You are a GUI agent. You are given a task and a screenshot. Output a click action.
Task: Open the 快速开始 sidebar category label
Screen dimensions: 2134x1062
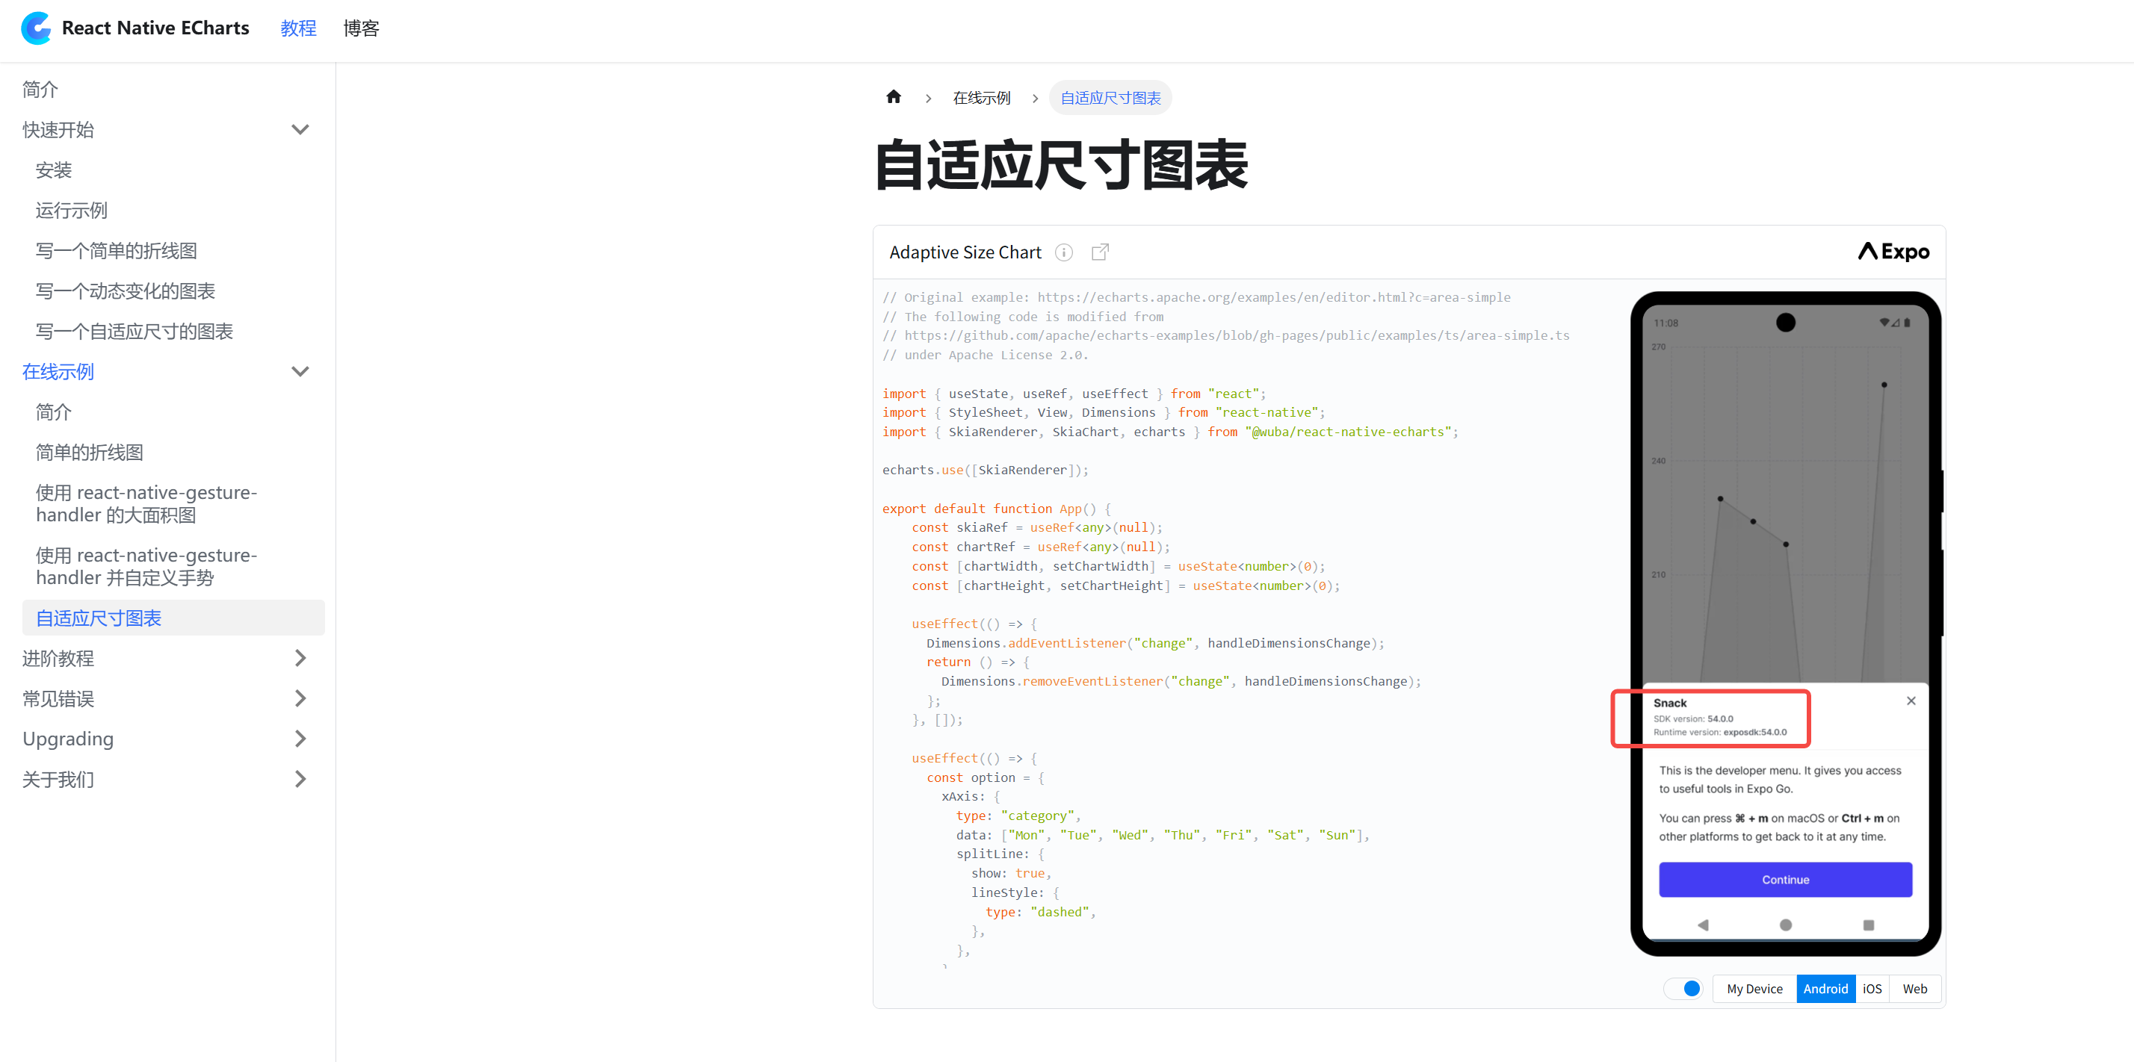pyautogui.click(x=59, y=130)
